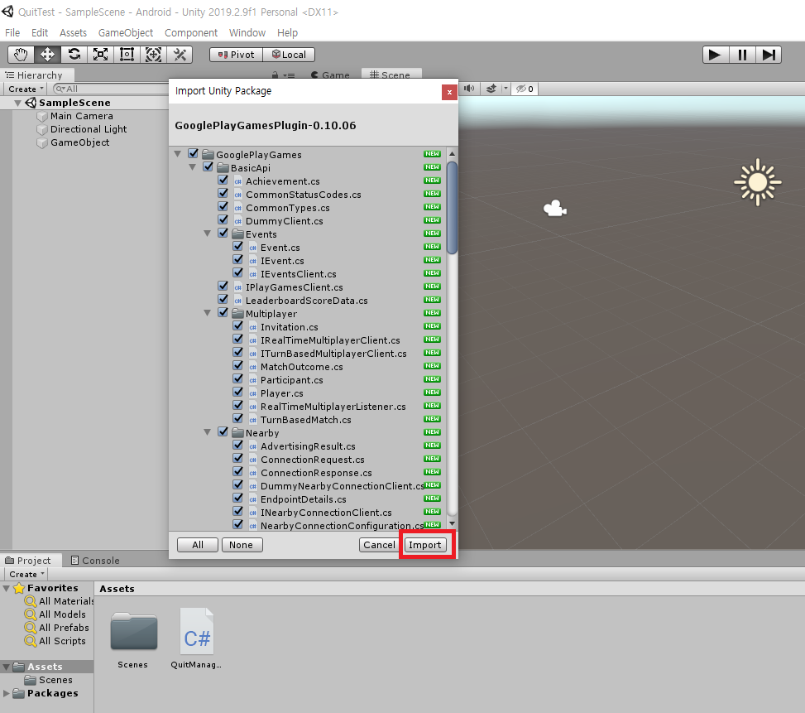Open Hierarchy Create dropdown
This screenshot has height=713, width=805.
26,89
